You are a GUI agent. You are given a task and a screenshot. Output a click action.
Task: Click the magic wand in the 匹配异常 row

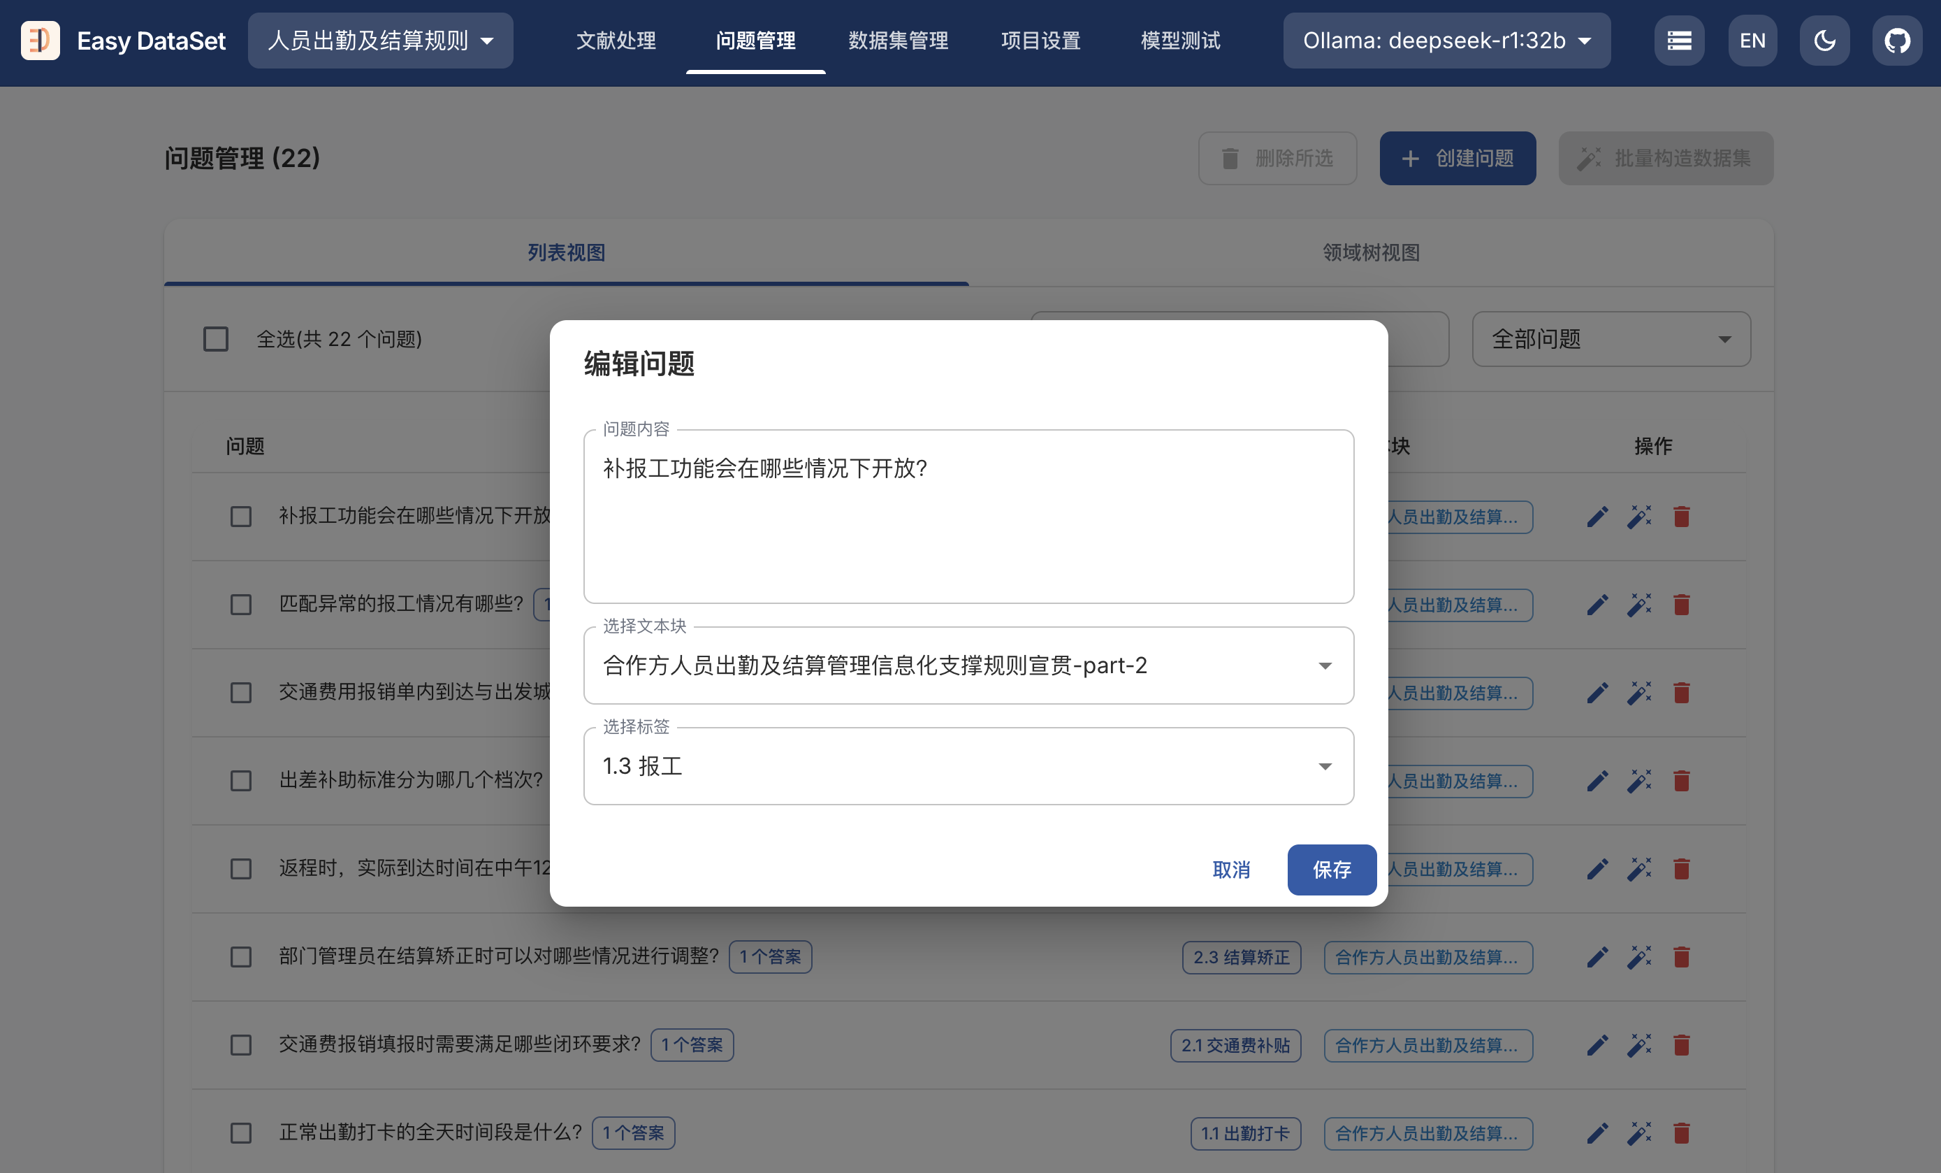coord(1639,605)
